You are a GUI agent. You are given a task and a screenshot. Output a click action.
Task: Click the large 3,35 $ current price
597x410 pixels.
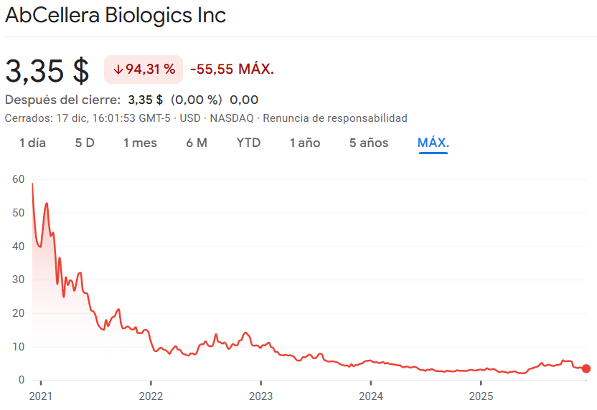pyautogui.click(x=47, y=70)
